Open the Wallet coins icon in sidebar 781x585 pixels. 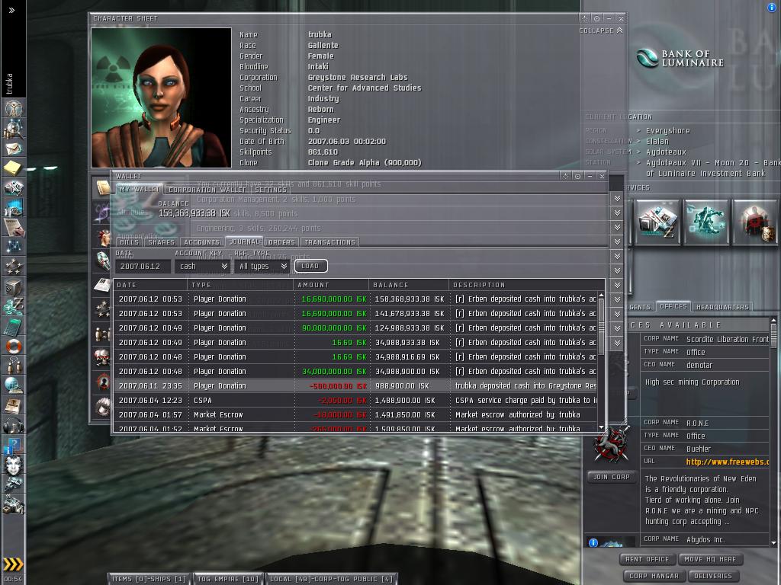(x=14, y=305)
